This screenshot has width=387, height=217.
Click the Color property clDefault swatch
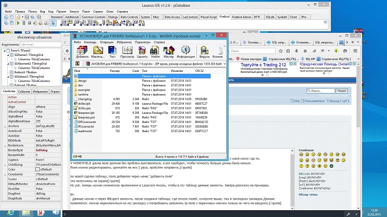point(37,169)
